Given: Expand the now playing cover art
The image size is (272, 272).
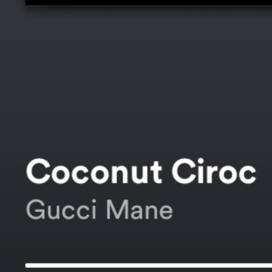Looking at the screenshot, I should click(149, 2).
